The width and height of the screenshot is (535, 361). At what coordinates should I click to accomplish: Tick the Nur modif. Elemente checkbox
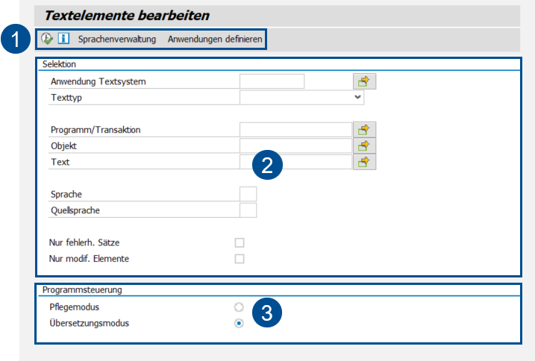(240, 259)
